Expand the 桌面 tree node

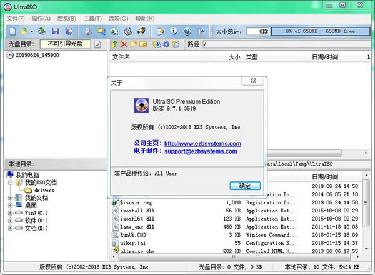pos(10,206)
